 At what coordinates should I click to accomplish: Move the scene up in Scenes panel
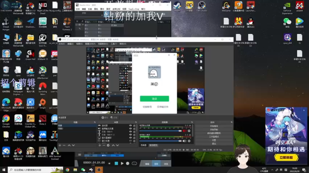point(69,145)
